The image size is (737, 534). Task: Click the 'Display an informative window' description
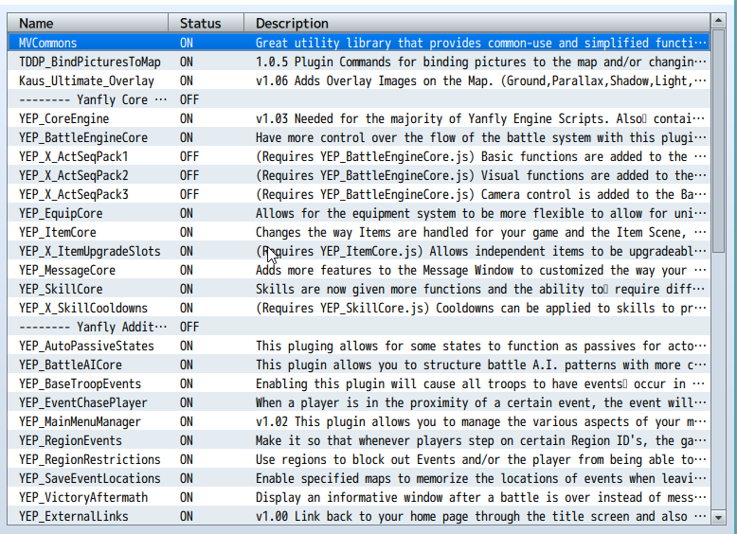pos(481,497)
